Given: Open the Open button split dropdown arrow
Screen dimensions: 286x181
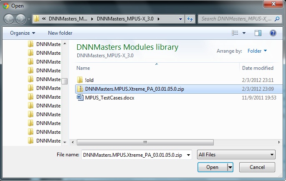Looking at the screenshot, I should pos(230,167).
